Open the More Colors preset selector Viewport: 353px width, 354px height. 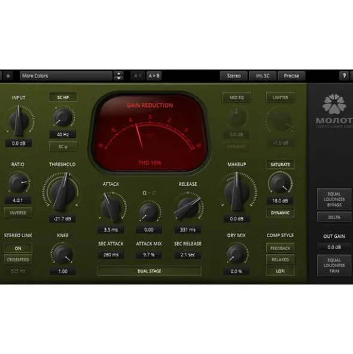point(66,76)
